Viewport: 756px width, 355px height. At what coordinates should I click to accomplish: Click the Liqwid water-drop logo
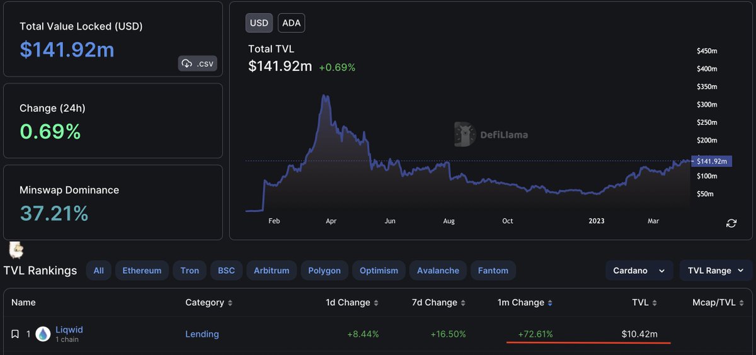(43, 334)
